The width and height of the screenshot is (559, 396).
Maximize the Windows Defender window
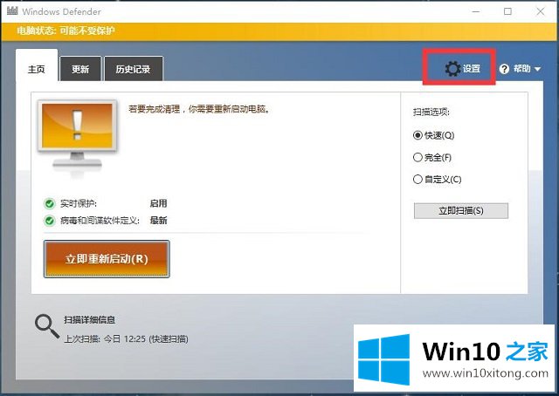coord(507,11)
